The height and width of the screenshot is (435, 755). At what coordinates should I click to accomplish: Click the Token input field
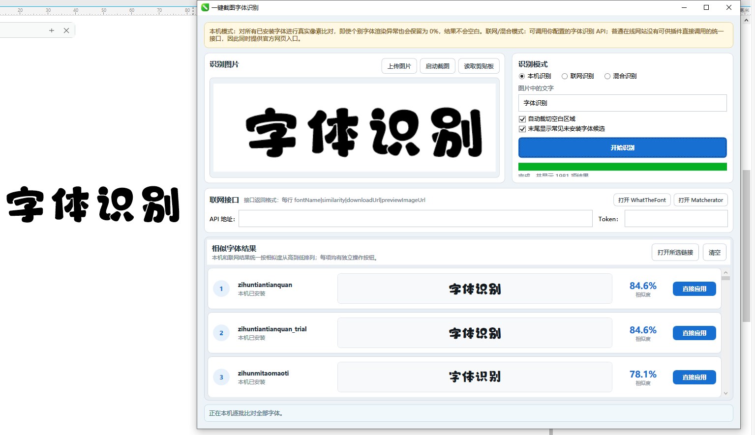pyautogui.click(x=676, y=219)
